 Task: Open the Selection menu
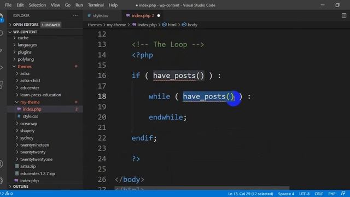[37, 5]
